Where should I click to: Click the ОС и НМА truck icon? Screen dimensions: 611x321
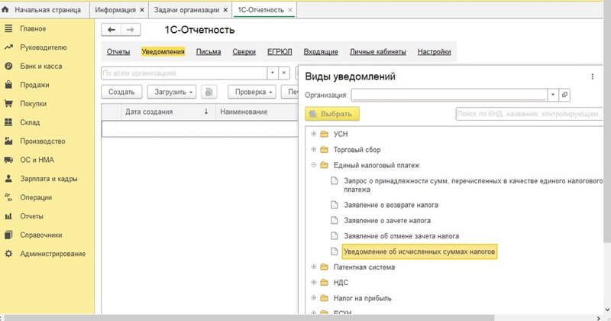pos(8,160)
